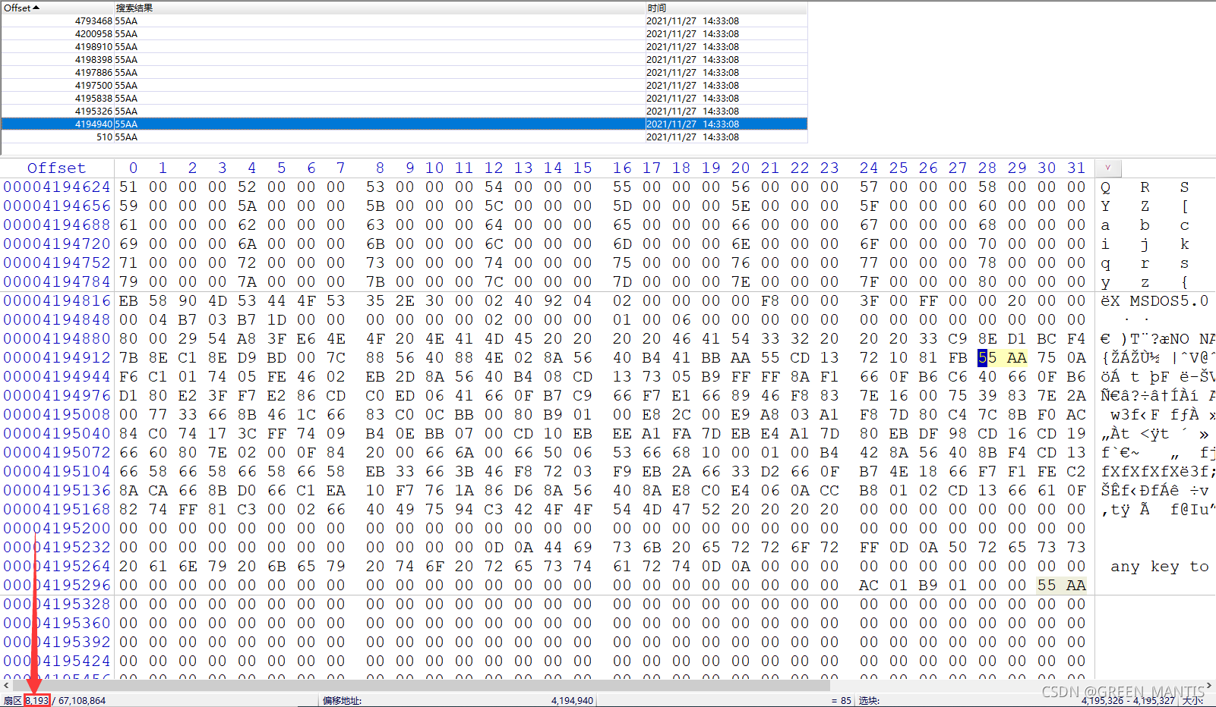Click the AA byte at end of row 00004195296

pos(1076,585)
